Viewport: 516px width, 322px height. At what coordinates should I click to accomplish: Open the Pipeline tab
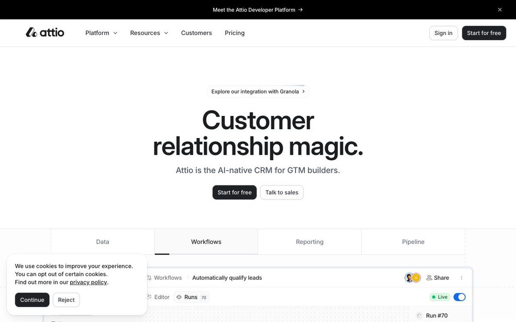413,242
